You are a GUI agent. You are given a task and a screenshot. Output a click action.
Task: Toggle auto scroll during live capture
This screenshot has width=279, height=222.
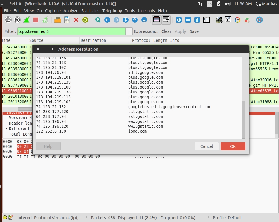[x=166, y=20]
